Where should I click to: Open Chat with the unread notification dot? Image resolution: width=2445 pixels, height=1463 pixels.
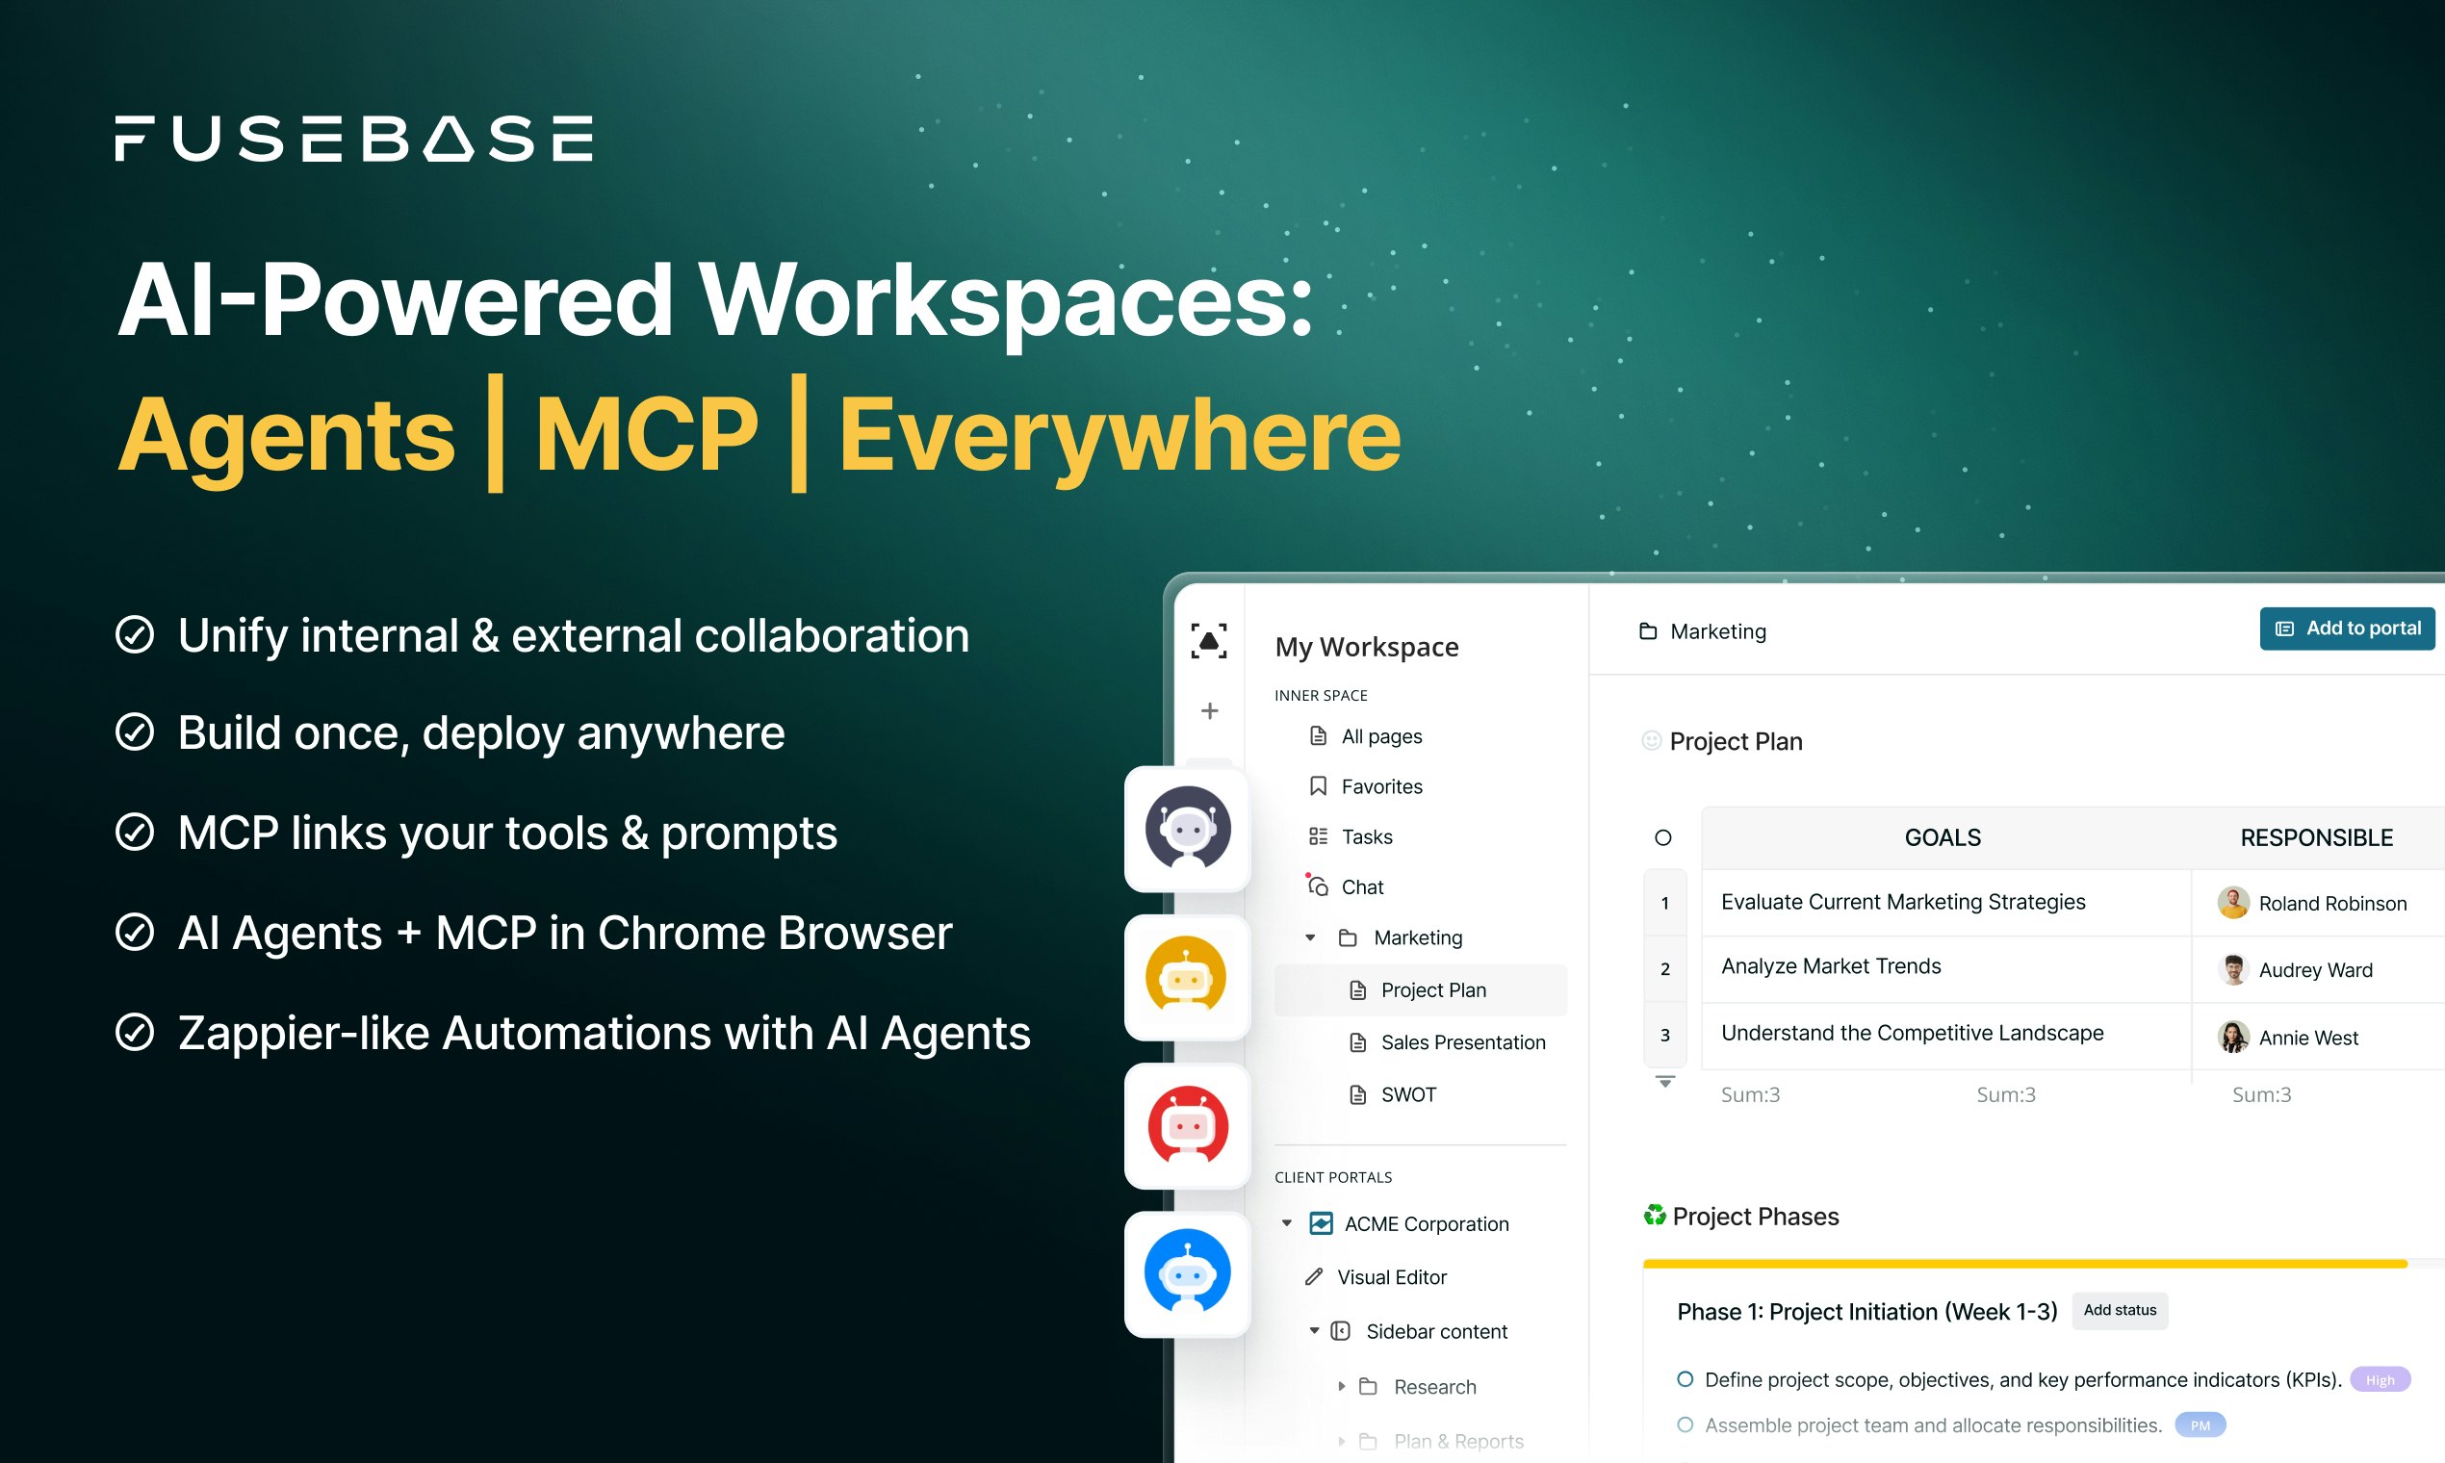pos(1317,886)
